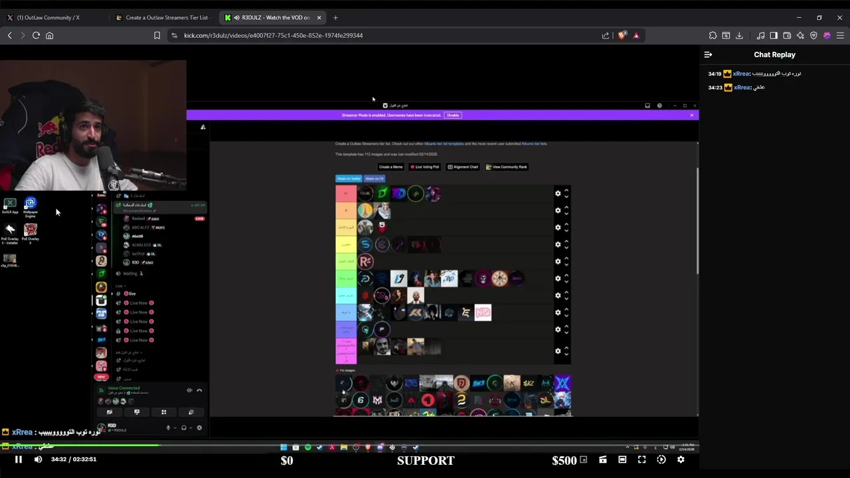Toggle Discord headphones deafen
Screen dimensions: 850x478
point(184,428)
